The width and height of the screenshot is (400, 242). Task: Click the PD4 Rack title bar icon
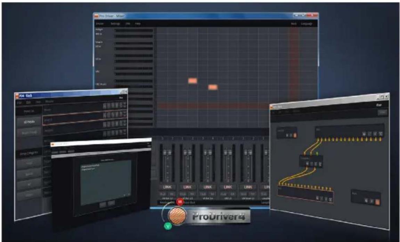coord(17,96)
